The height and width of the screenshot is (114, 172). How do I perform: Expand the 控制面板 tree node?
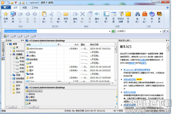[x=11, y=78]
